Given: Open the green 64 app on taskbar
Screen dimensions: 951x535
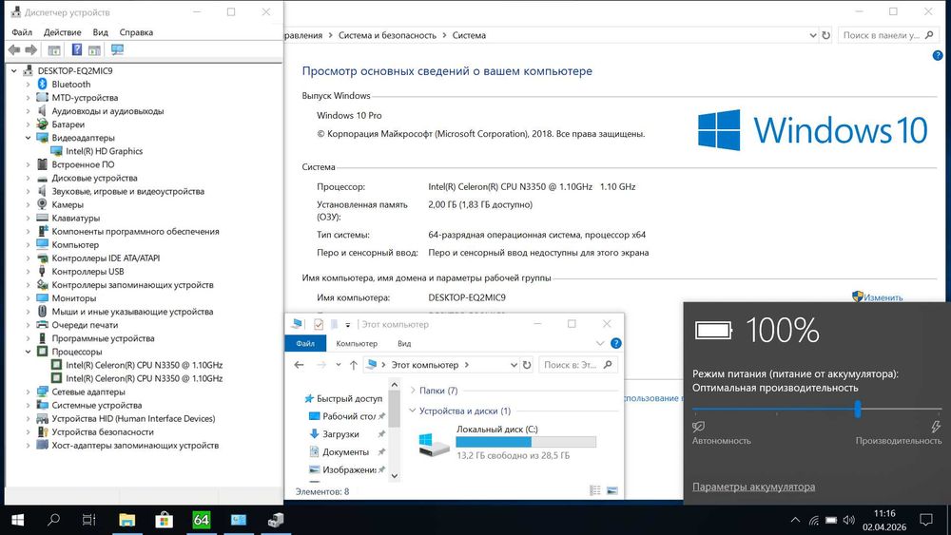Looking at the screenshot, I should tap(201, 520).
